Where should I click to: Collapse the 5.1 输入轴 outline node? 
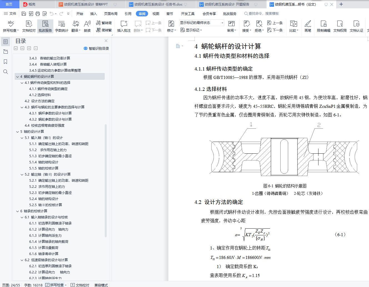point(22,138)
